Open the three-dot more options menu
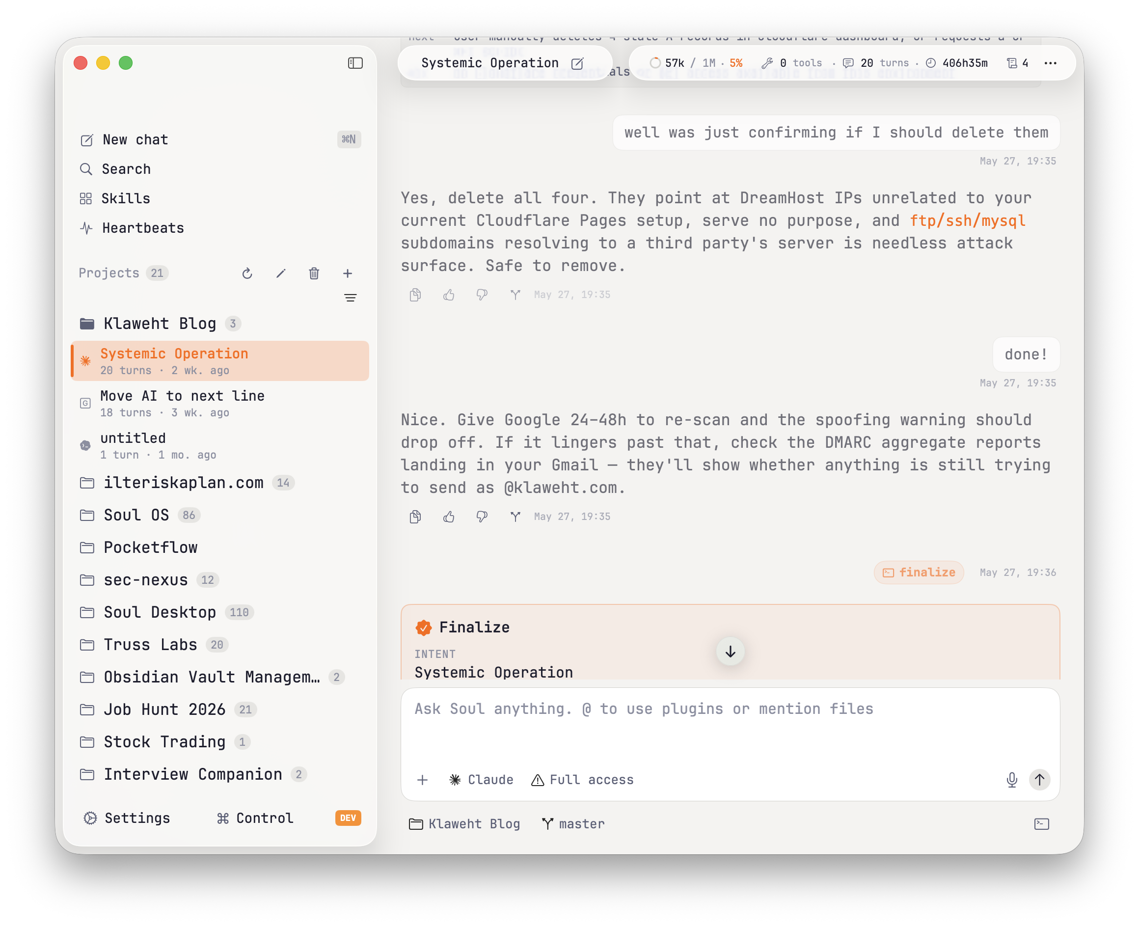The image size is (1139, 927). coord(1050,63)
